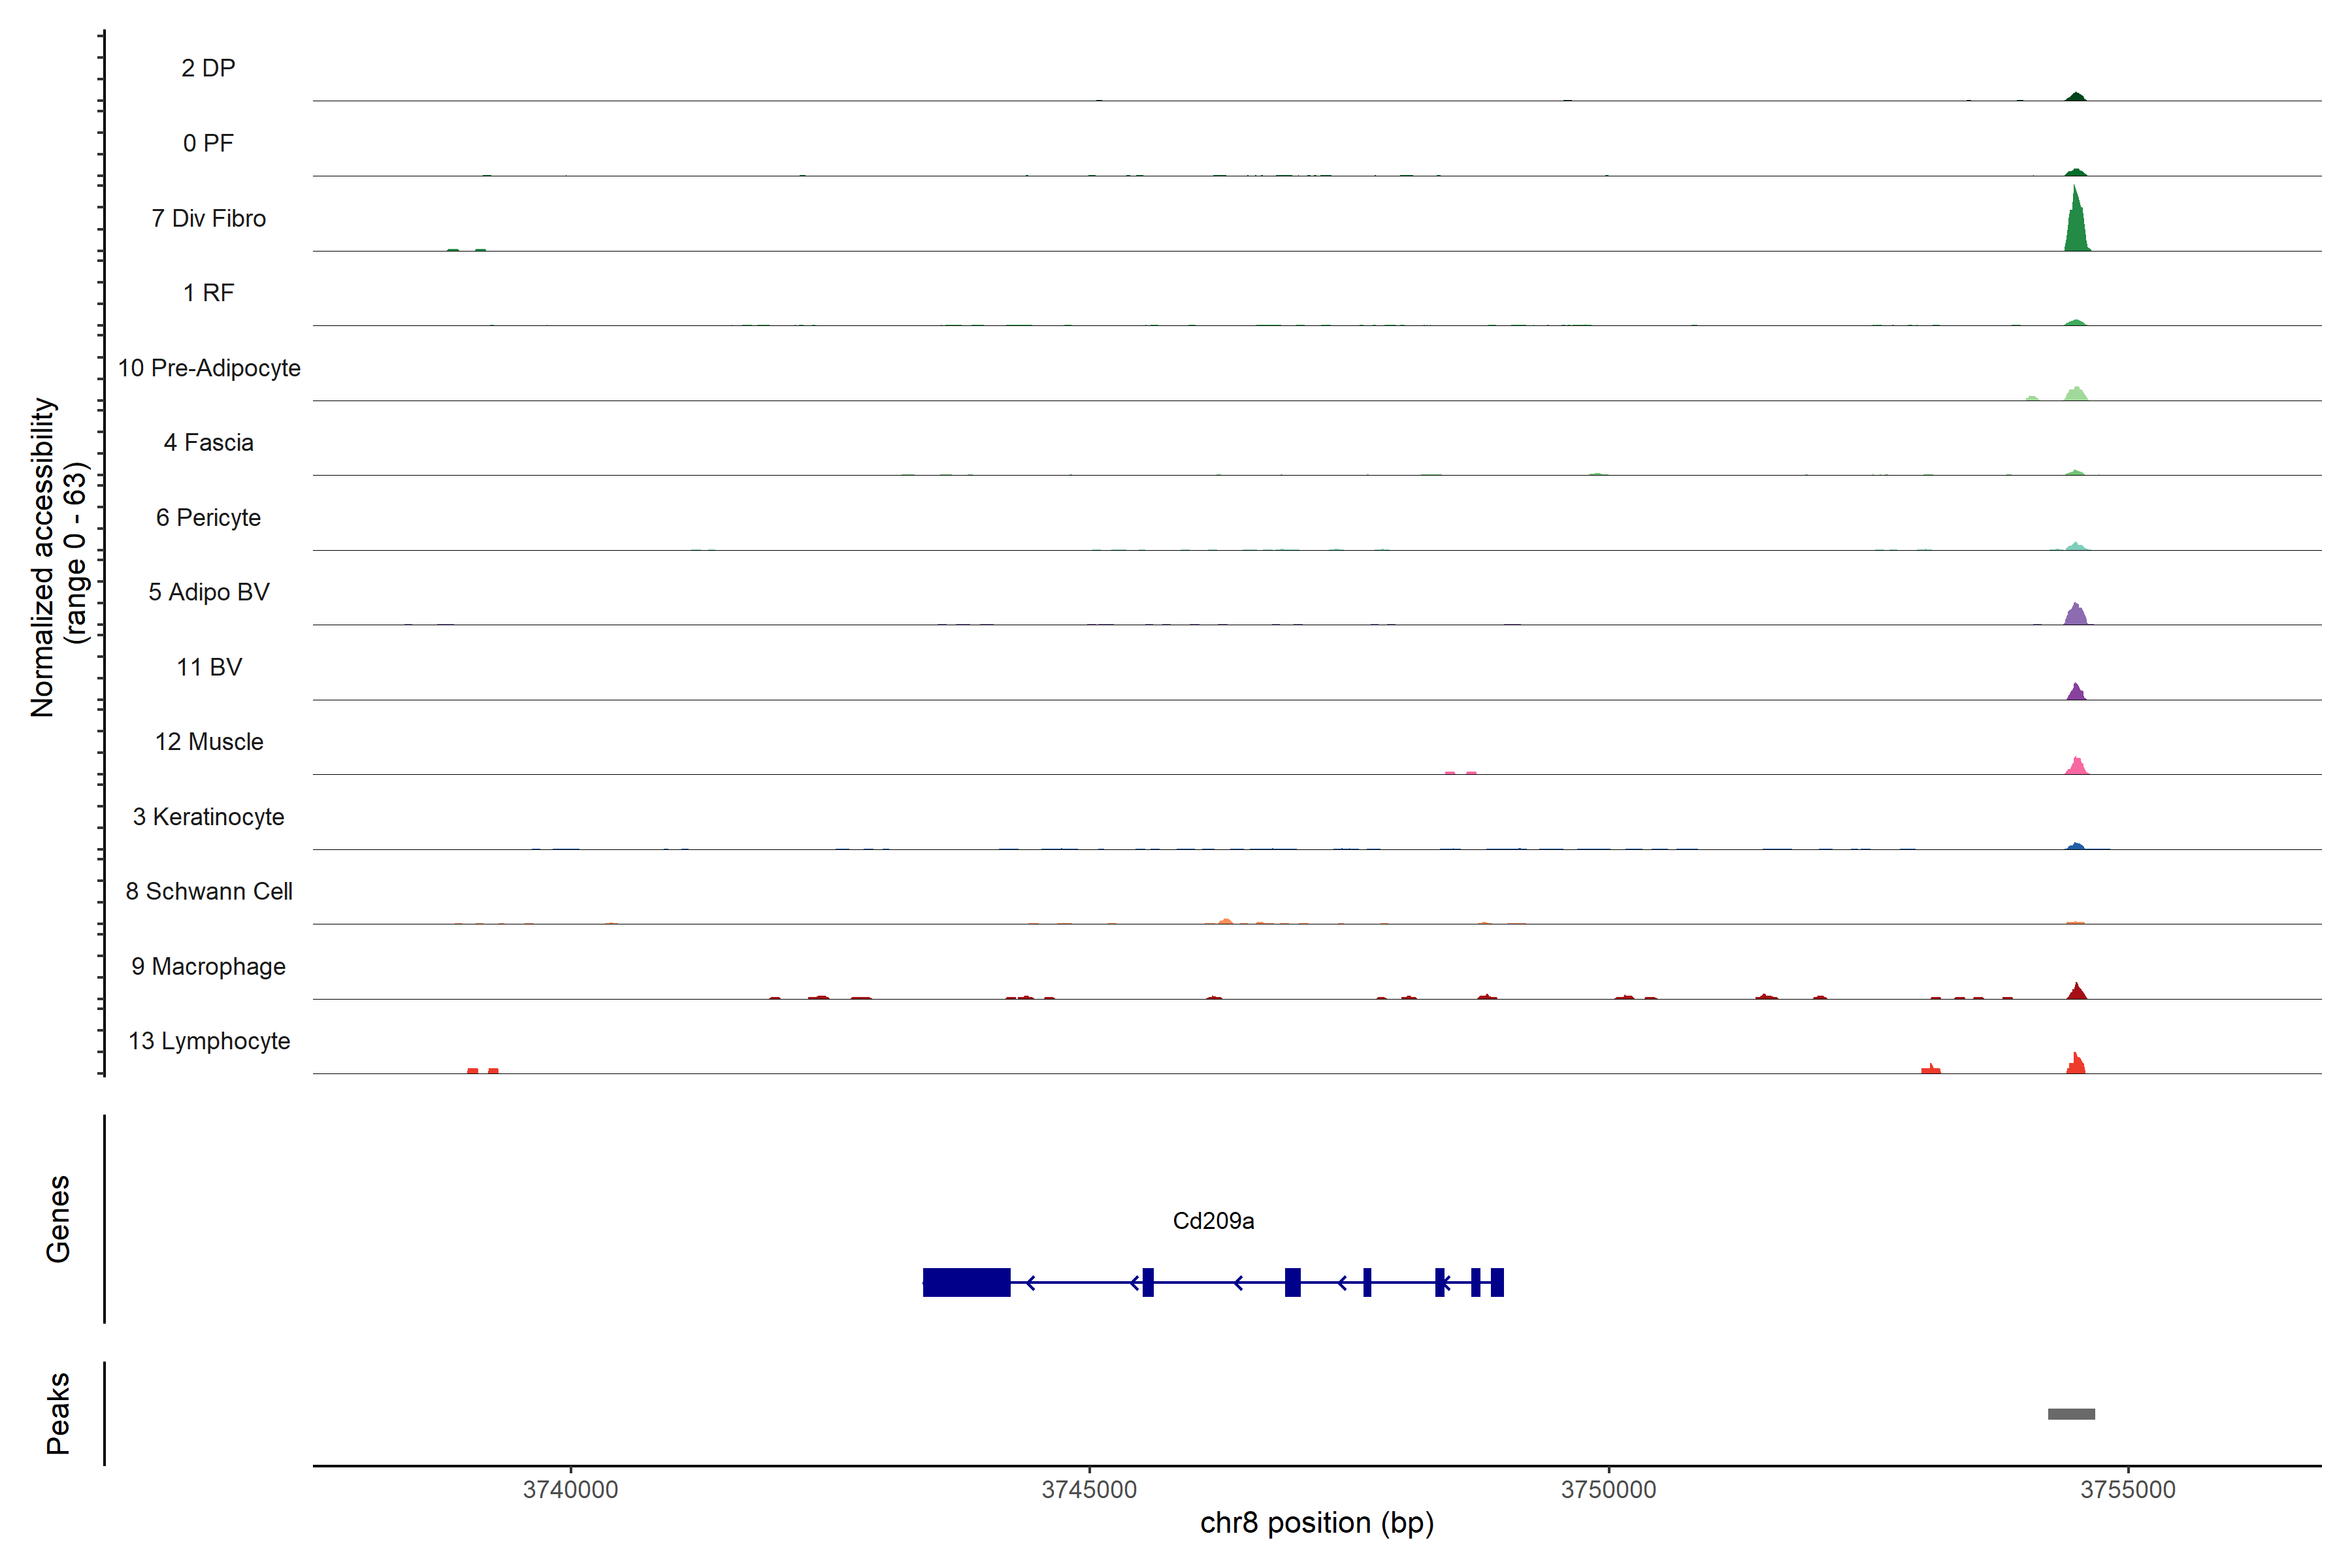
Task: Click the pink 12 Muscle peak
Action: [2077, 768]
